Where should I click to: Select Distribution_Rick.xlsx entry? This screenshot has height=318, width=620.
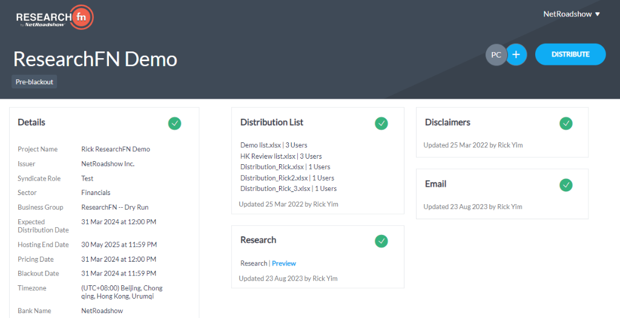[x=285, y=167]
